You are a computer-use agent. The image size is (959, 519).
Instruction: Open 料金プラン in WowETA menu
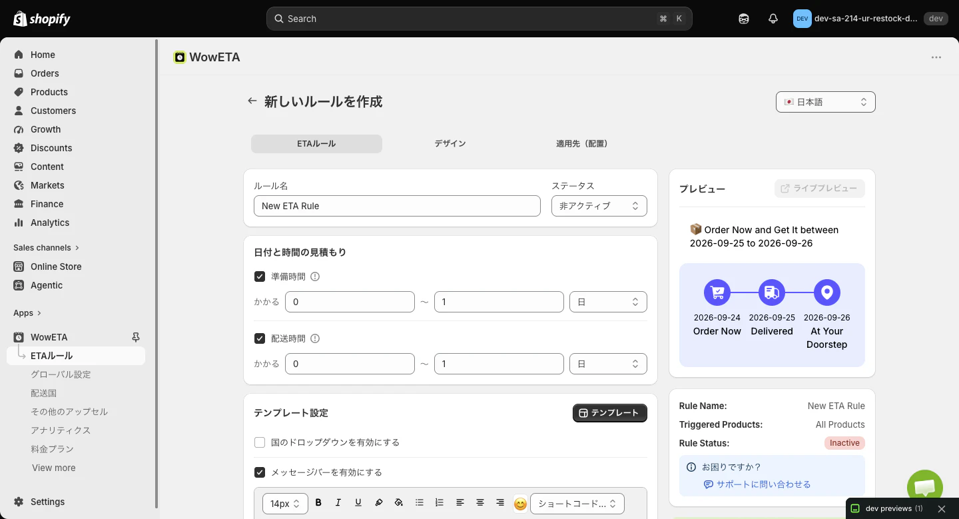pyautogui.click(x=52, y=449)
